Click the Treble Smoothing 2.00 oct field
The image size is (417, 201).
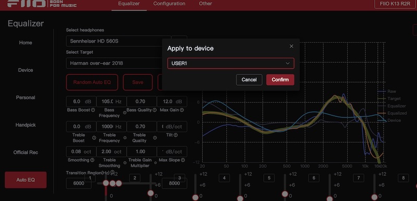click(x=112, y=152)
